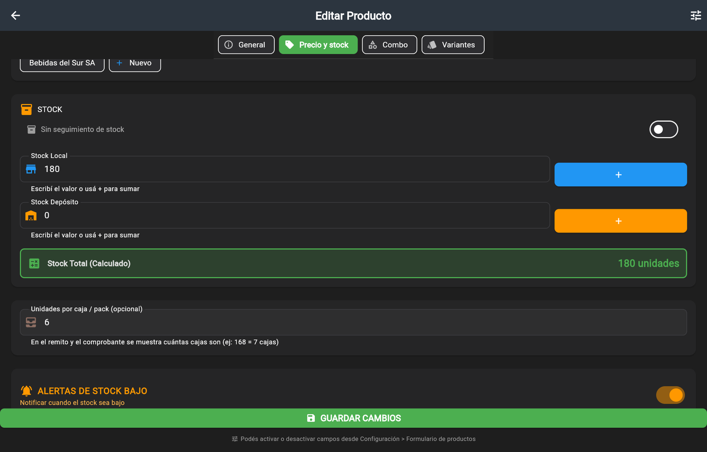Click the Editar Producto title
This screenshot has height=452, width=707.
pyautogui.click(x=353, y=16)
